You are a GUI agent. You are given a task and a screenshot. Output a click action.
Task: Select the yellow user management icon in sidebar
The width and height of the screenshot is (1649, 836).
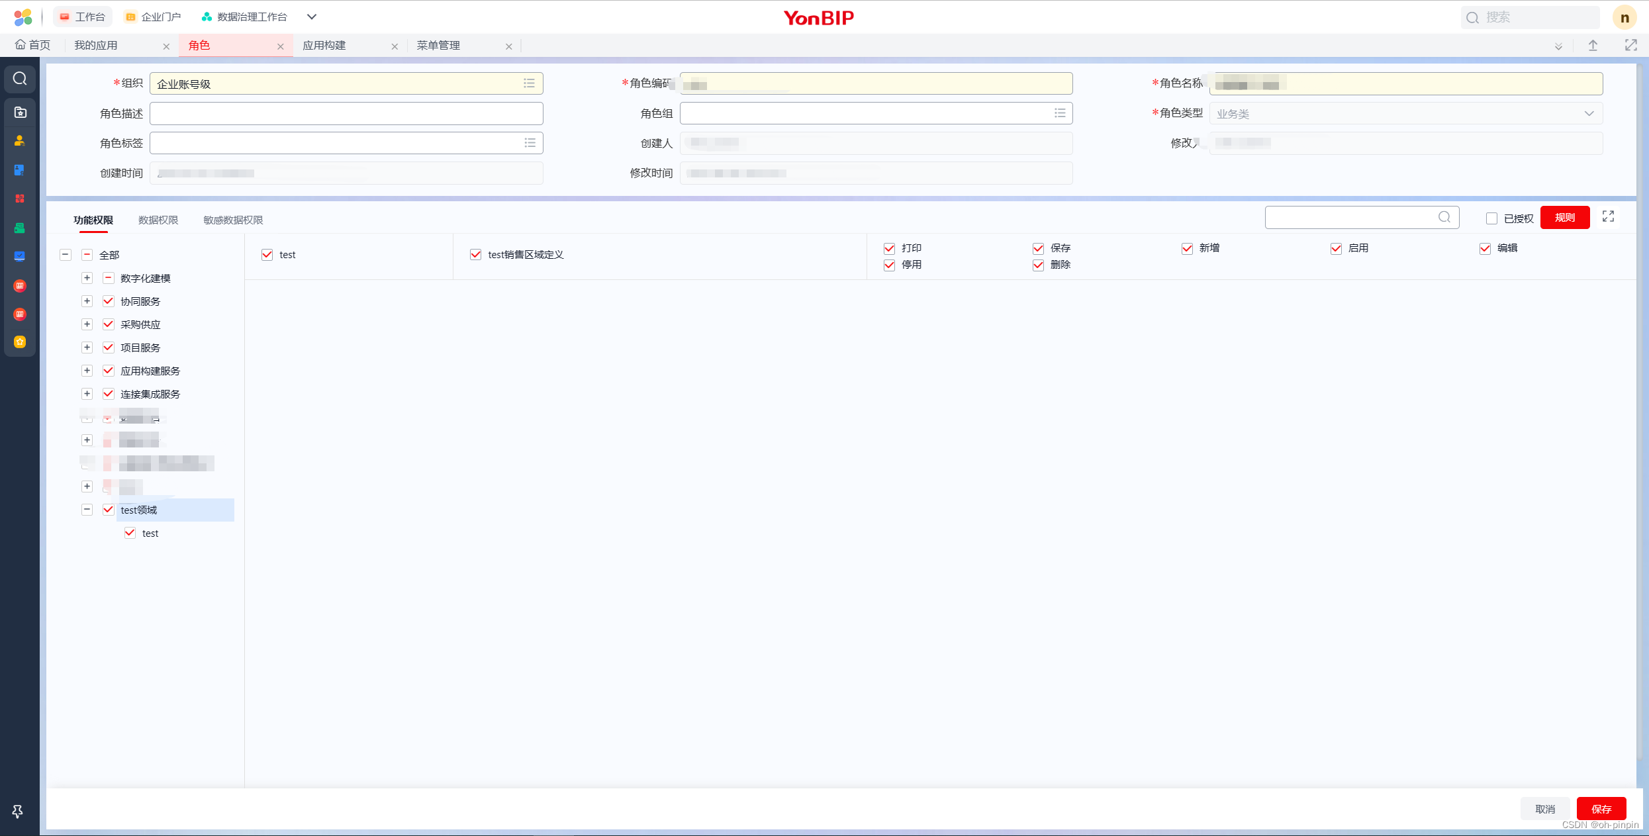(19, 140)
